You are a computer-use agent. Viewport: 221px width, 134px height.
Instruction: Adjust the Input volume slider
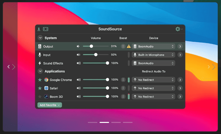(x=96, y=55)
